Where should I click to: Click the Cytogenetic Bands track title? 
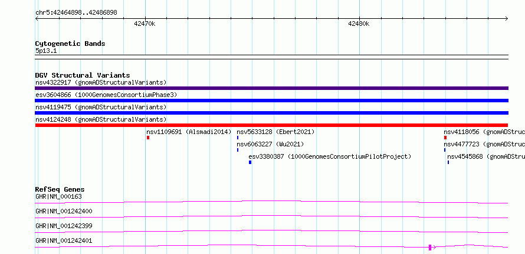click(x=70, y=44)
